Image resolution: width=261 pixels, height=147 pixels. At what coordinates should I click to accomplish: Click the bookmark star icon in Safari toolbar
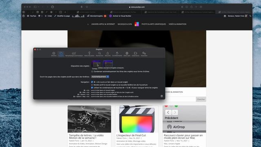point(87,7)
